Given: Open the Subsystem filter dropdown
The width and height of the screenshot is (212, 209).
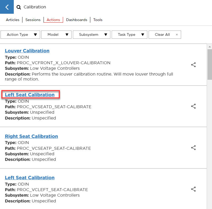Looking at the screenshot, I should coord(91,35).
